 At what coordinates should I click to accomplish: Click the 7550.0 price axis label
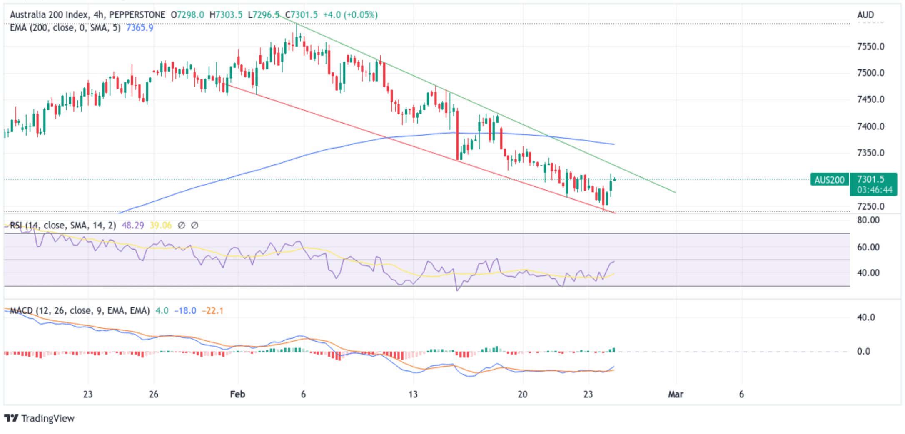870,47
